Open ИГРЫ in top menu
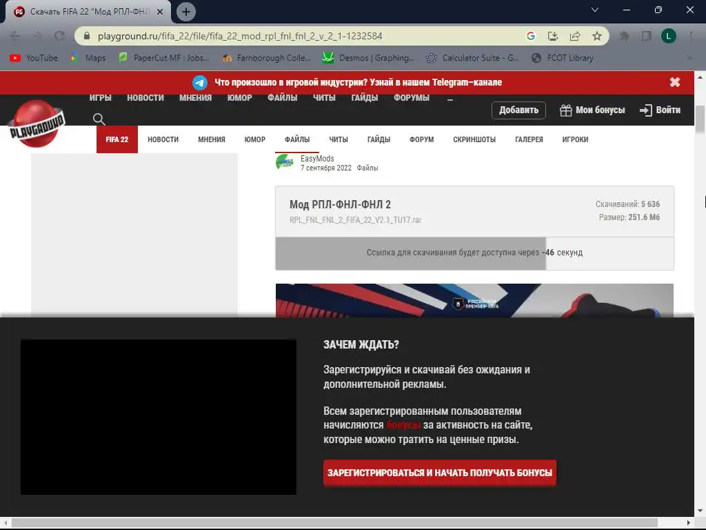Viewport: 706px width, 530px height. pos(101,98)
